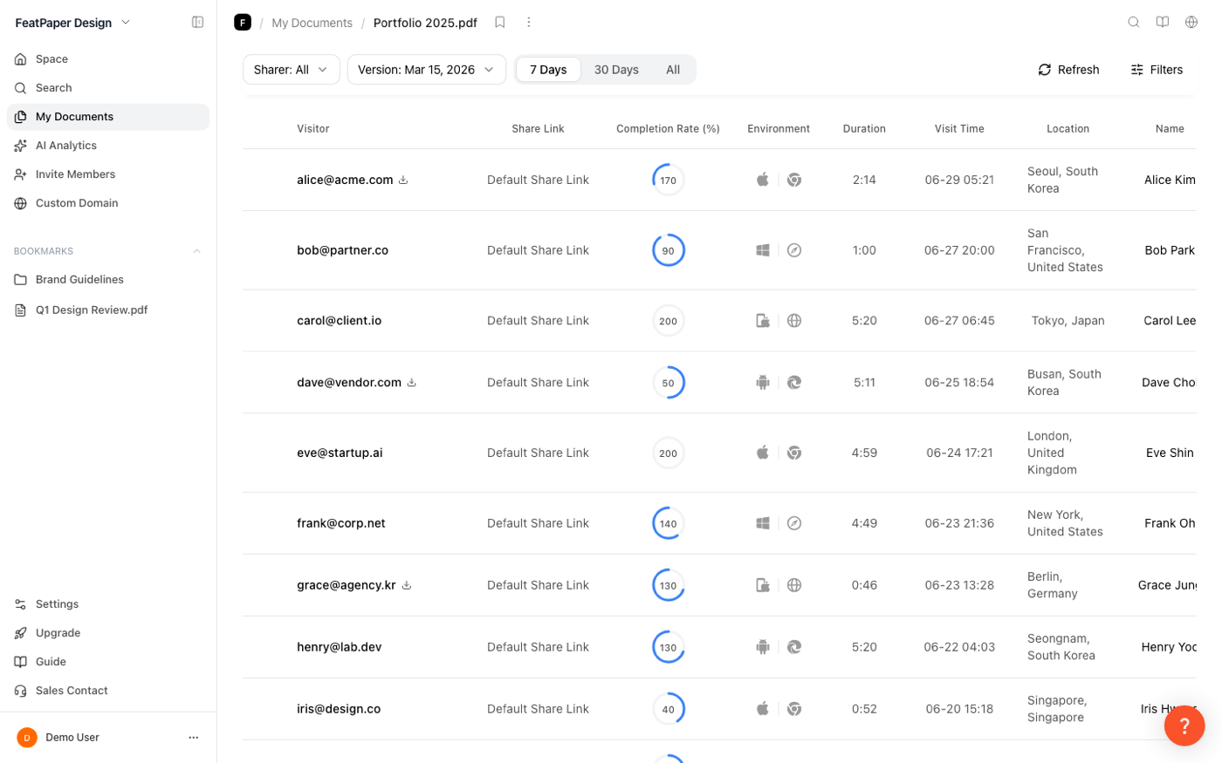1222x763 pixels.
Task: Open the Version: Mar 15, 2026 dropdown
Action: [x=426, y=70]
